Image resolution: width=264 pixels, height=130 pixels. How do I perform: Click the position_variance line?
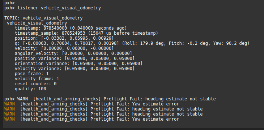tap(74, 58)
